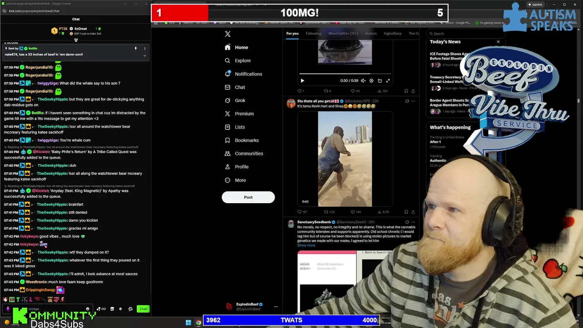Open chat settings gear icon

120,309
